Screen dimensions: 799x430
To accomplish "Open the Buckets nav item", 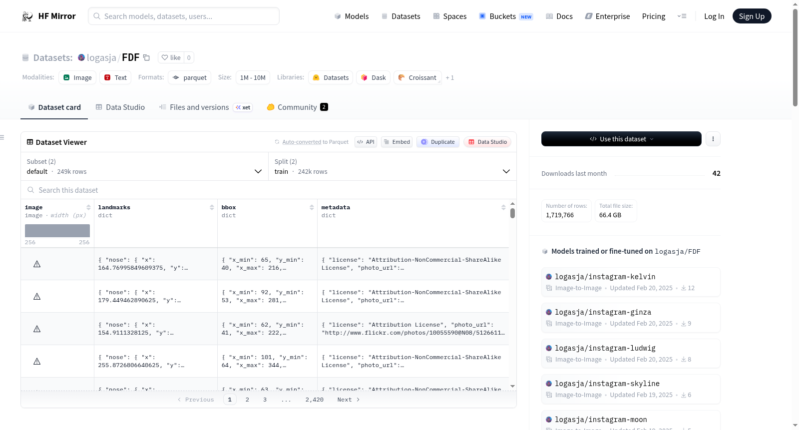I will point(506,16).
